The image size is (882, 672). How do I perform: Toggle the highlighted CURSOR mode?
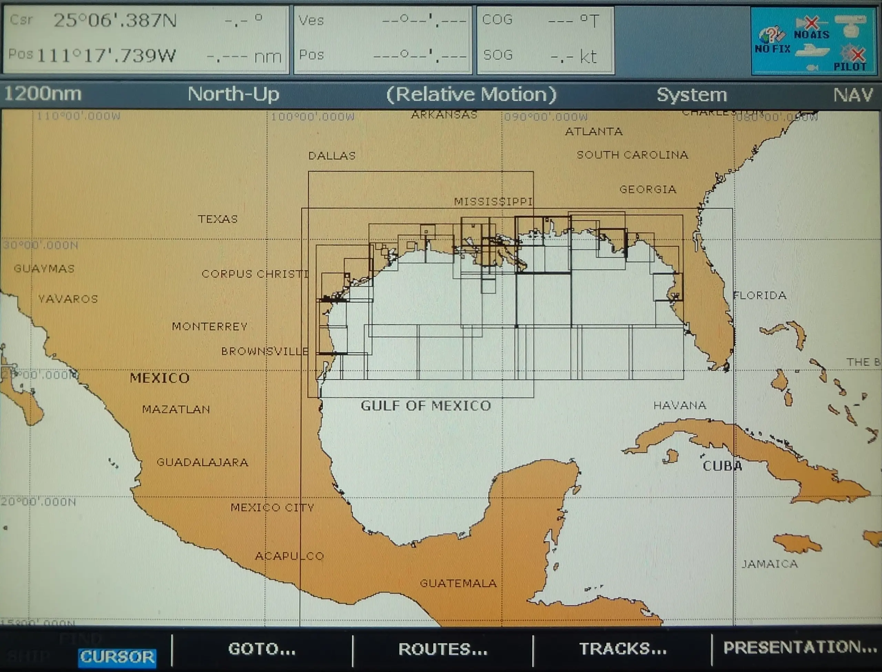[117, 658]
